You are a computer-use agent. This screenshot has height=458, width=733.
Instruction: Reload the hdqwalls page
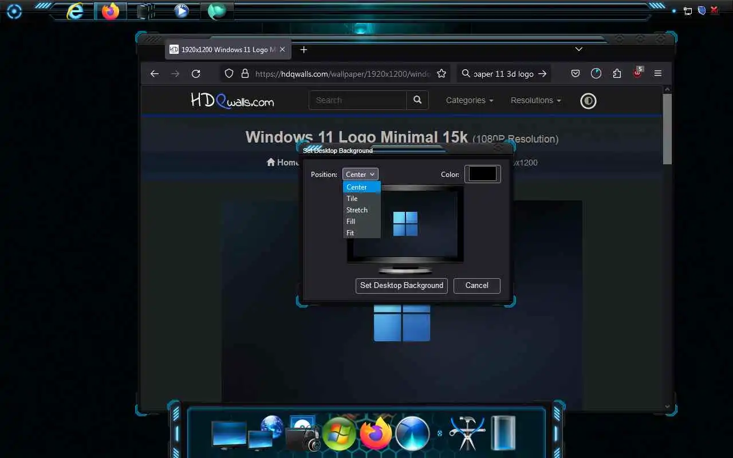(196, 74)
